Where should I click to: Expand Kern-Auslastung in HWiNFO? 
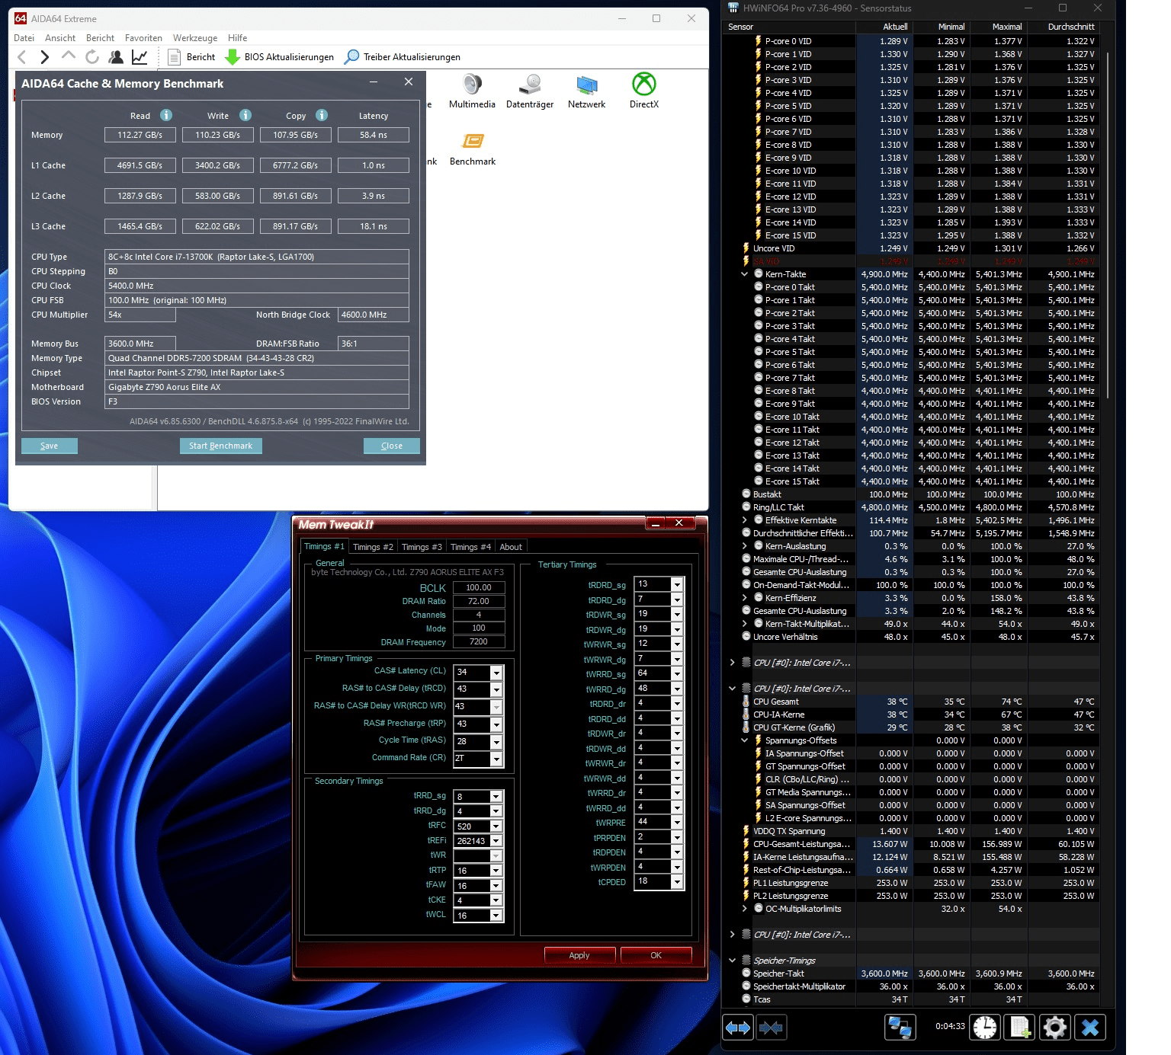pyautogui.click(x=744, y=546)
